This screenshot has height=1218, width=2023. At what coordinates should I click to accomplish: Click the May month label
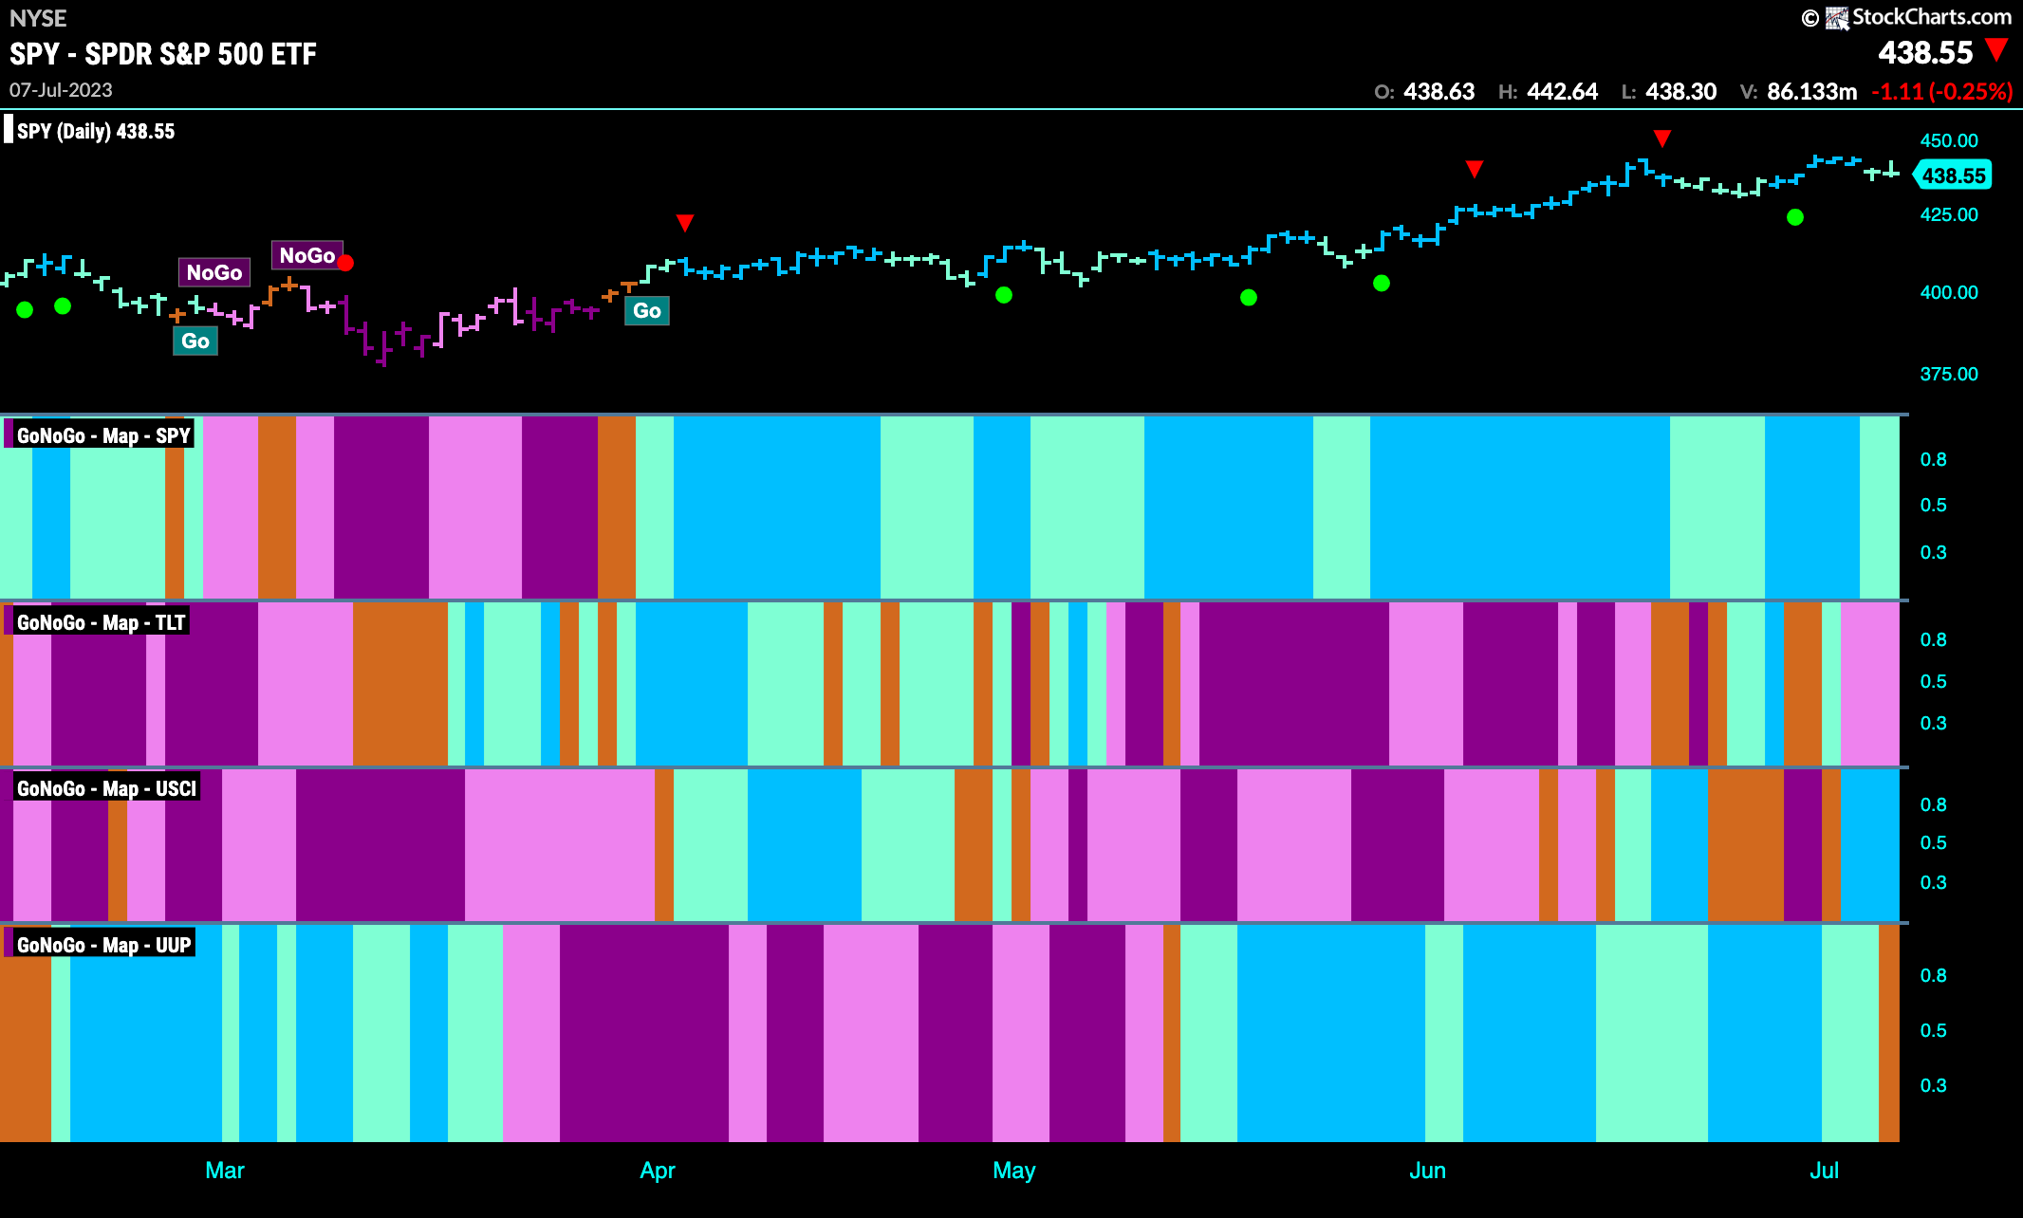click(1014, 1171)
